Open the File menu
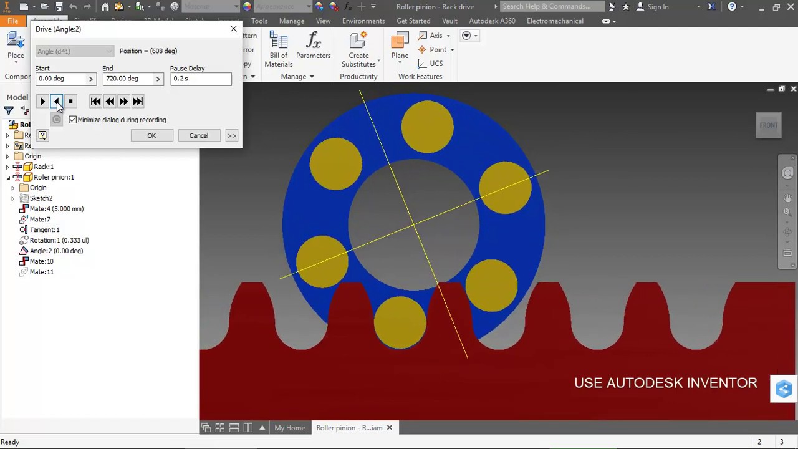 (x=12, y=21)
